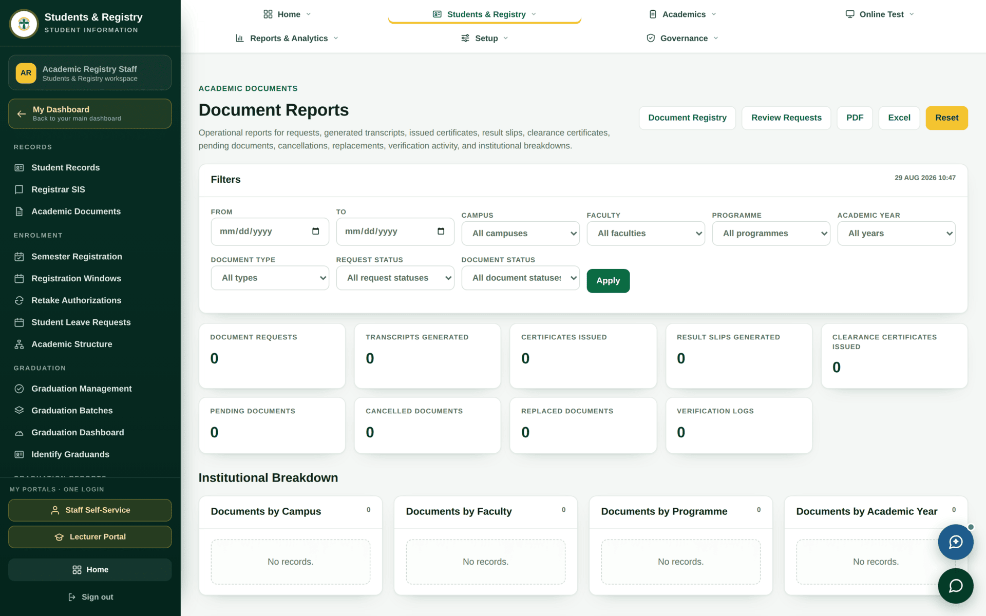Click the Student Records card icon
This screenshot has width=986, height=616.
pos(19,168)
